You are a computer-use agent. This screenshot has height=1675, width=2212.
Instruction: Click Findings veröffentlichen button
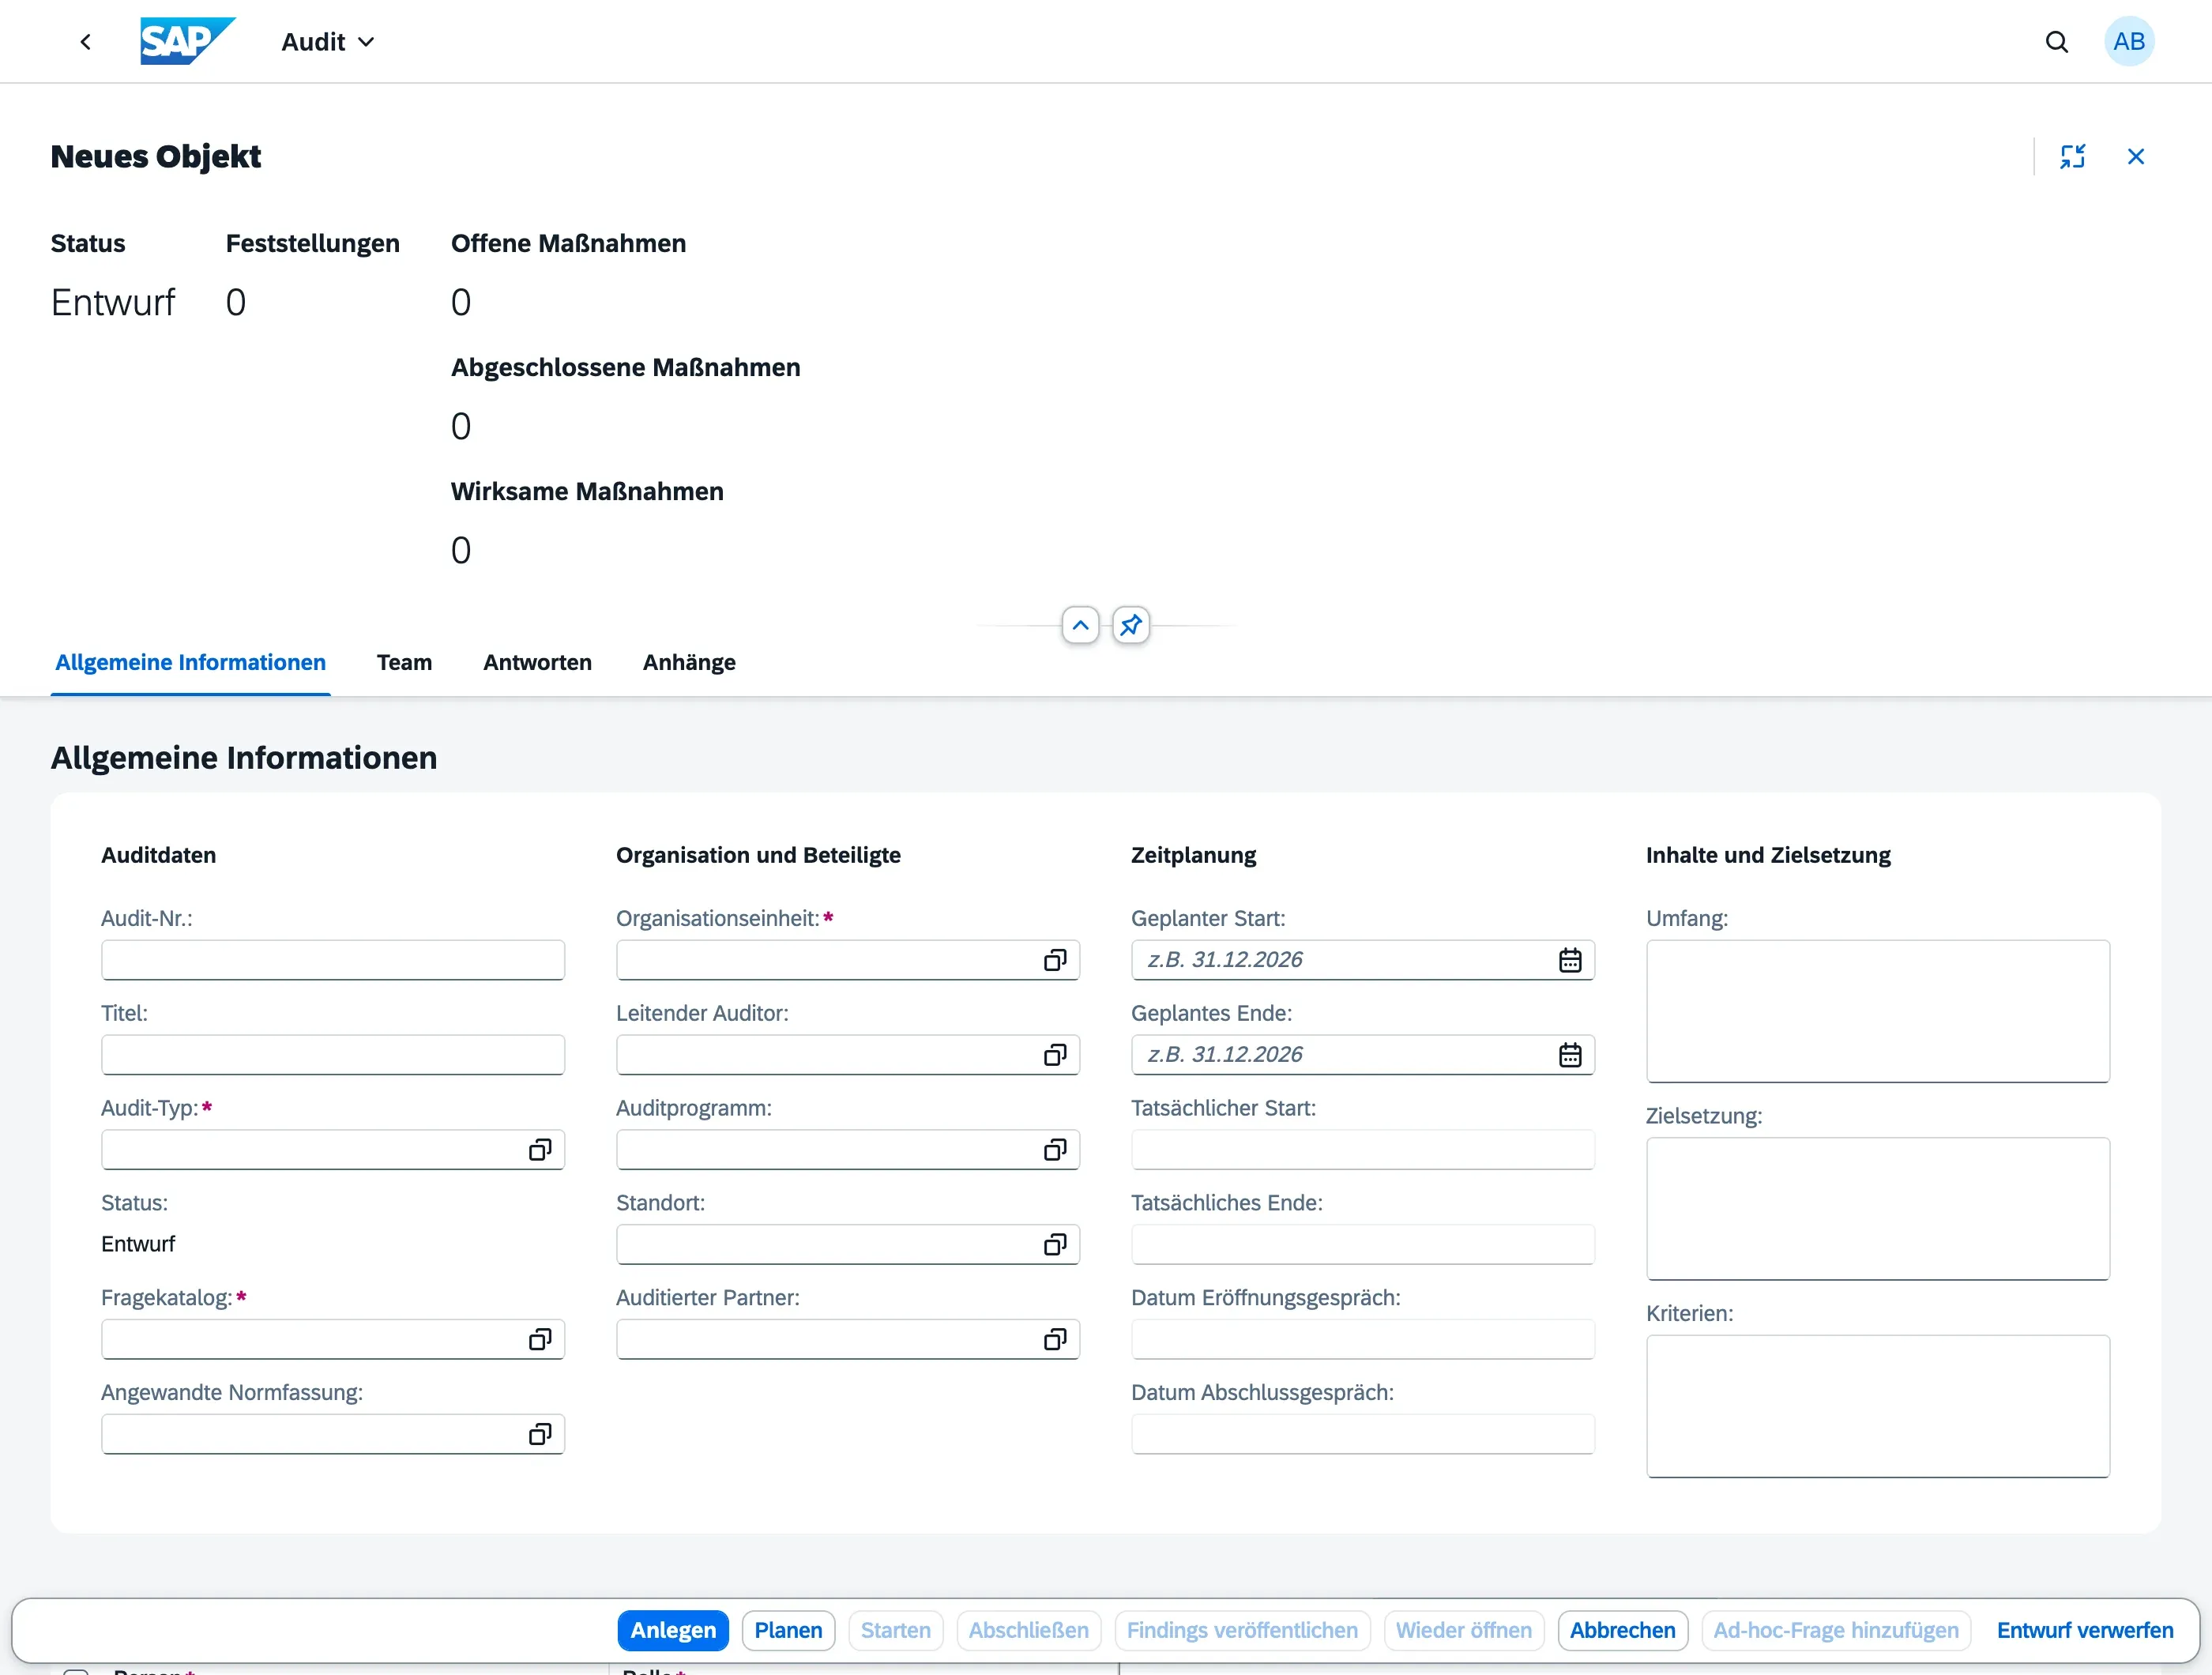[1242, 1630]
